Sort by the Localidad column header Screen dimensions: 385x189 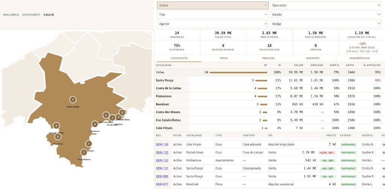[164, 65]
